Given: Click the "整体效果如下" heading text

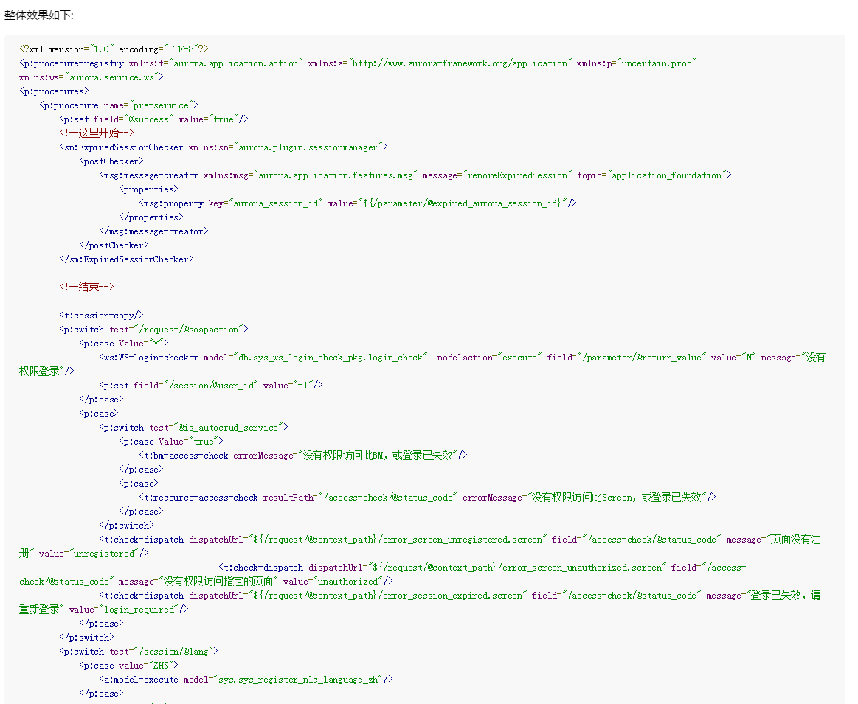Looking at the screenshot, I should point(38,15).
